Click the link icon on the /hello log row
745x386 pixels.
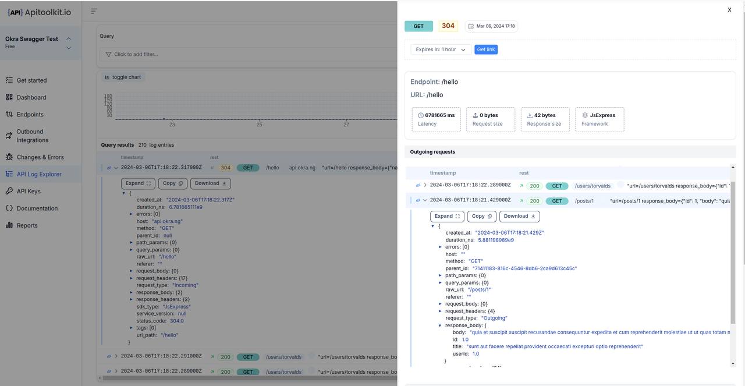(x=109, y=168)
